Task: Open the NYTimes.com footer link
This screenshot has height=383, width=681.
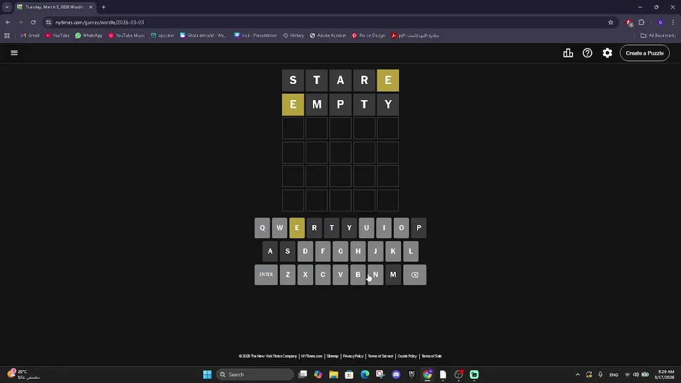Action: (312, 356)
